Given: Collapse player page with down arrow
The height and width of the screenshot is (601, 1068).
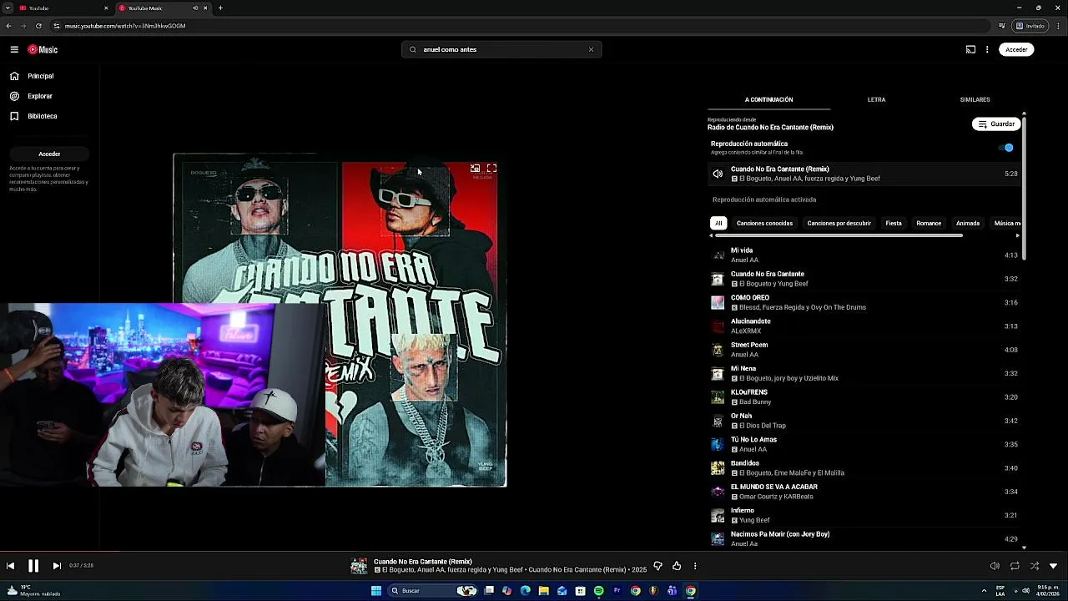Looking at the screenshot, I should [1053, 566].
